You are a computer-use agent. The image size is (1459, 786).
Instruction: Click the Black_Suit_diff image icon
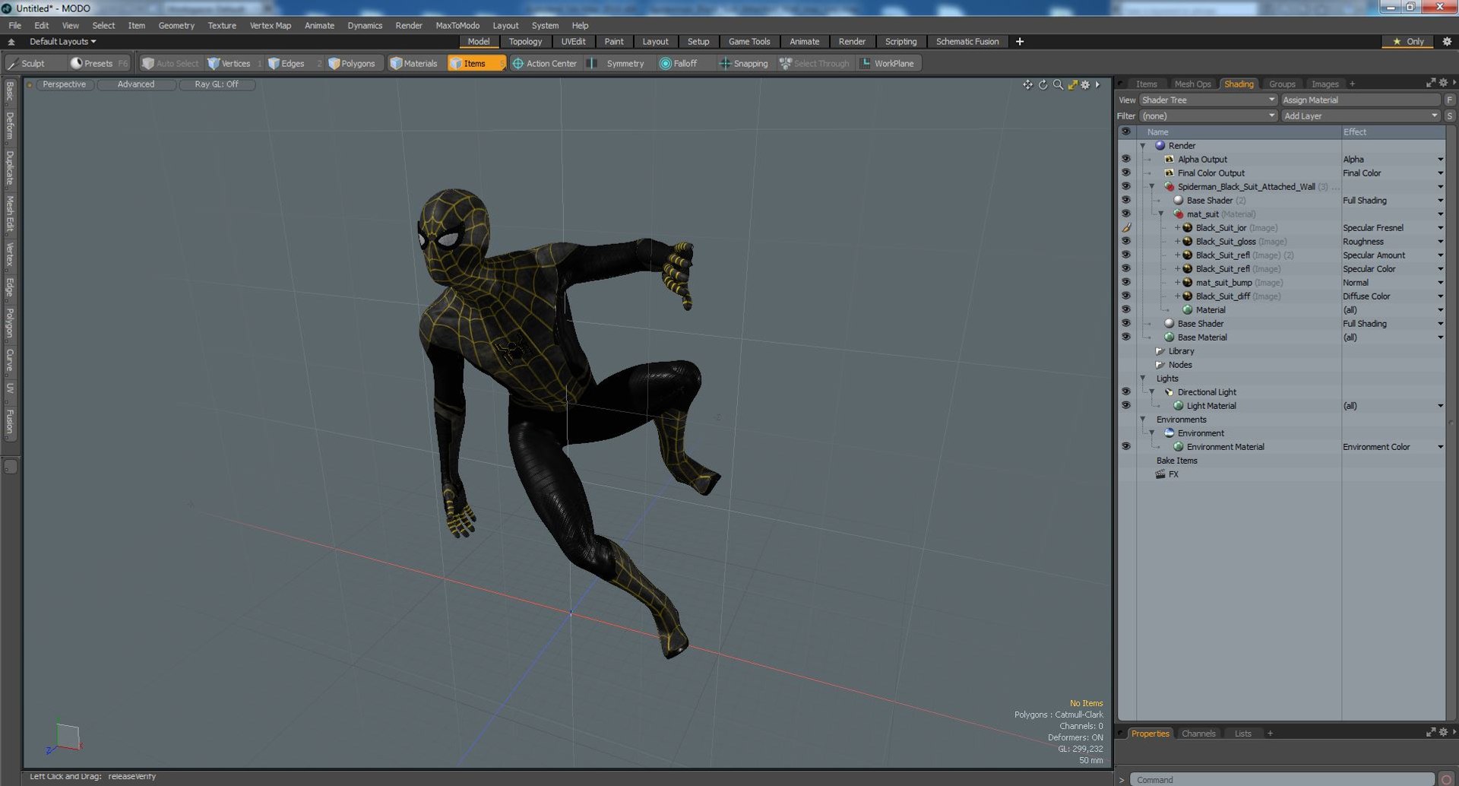[x=1187, y=296]
